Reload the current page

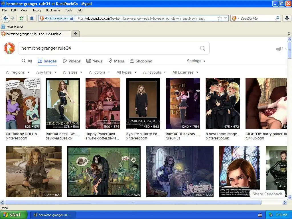pos(21,18)
